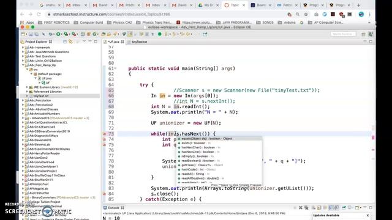Click the error marker on line 84
Image resolution: width=392 pixels, height=220 pixels.
click(x=105, y=194)
